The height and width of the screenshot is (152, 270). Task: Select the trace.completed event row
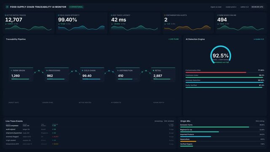(90, 125)
